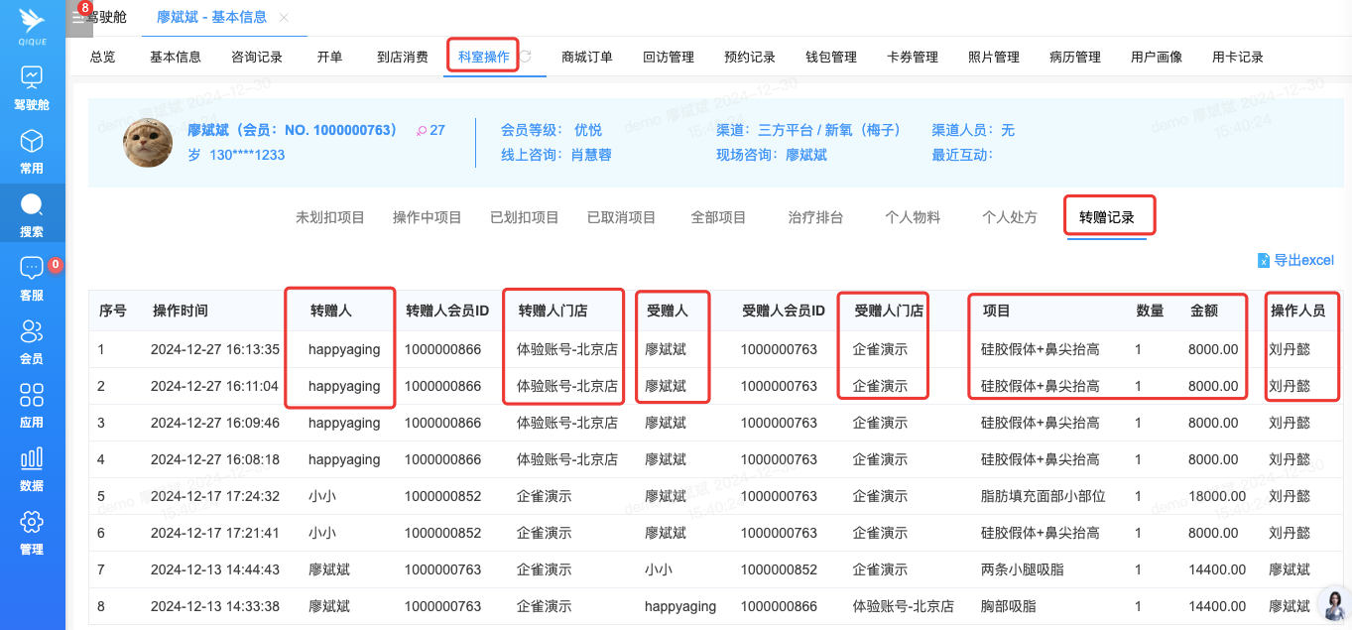Open the 治疗排台 sub-tab
Screen dimensions: 1352x630
point(815,217)
